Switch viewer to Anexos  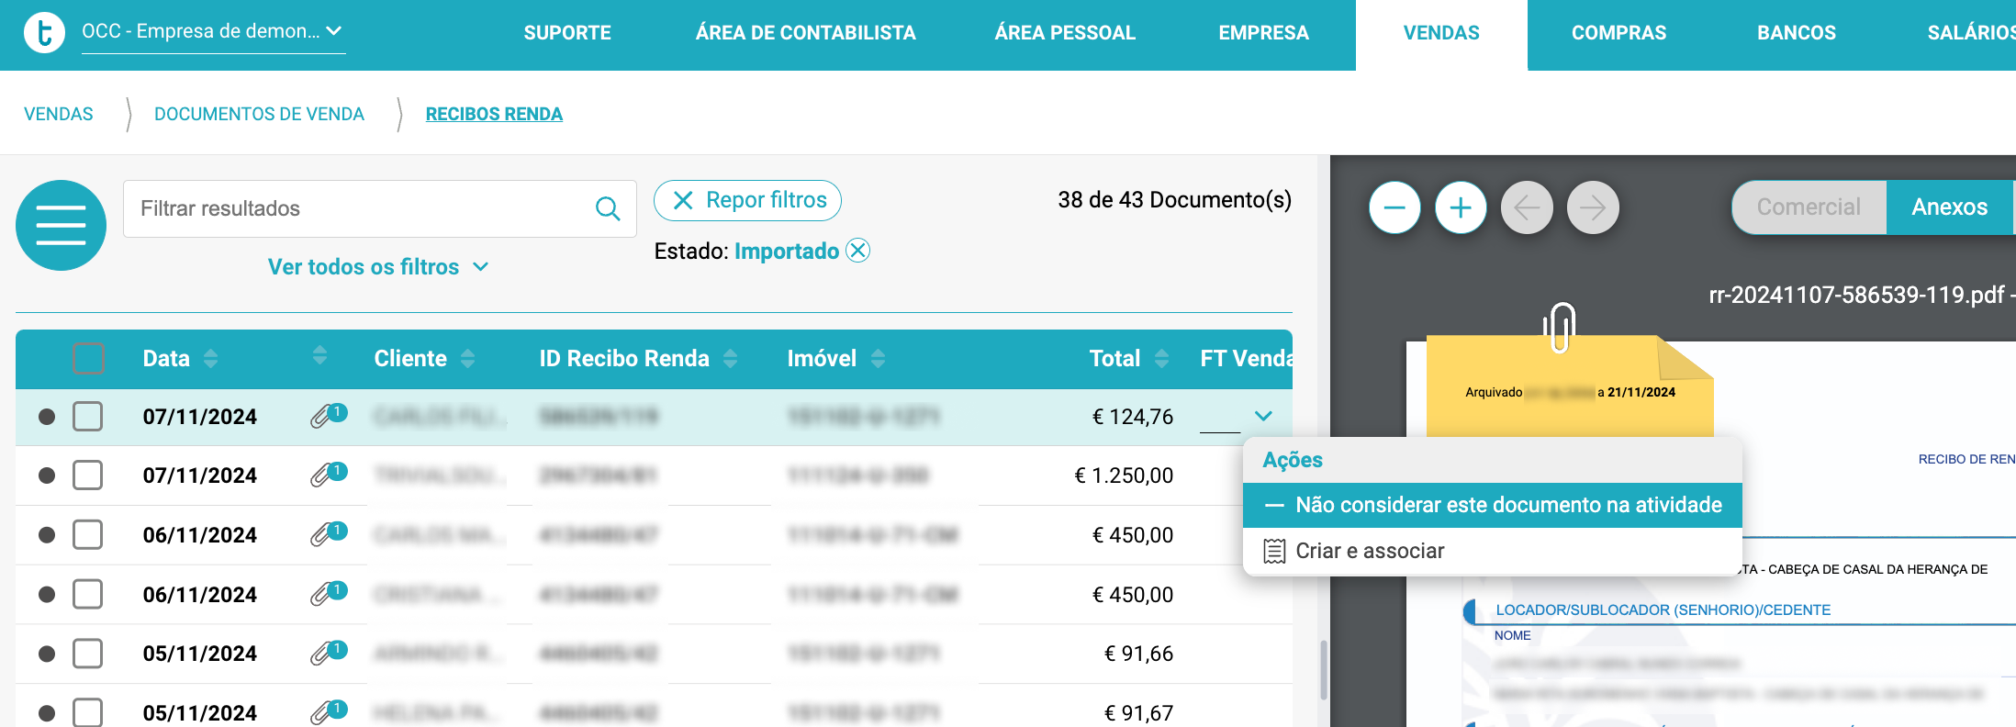coord(1950,207)
